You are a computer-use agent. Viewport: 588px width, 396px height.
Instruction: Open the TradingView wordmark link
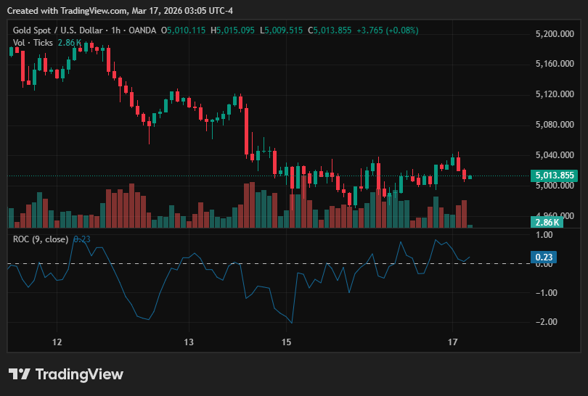point(79,374)
